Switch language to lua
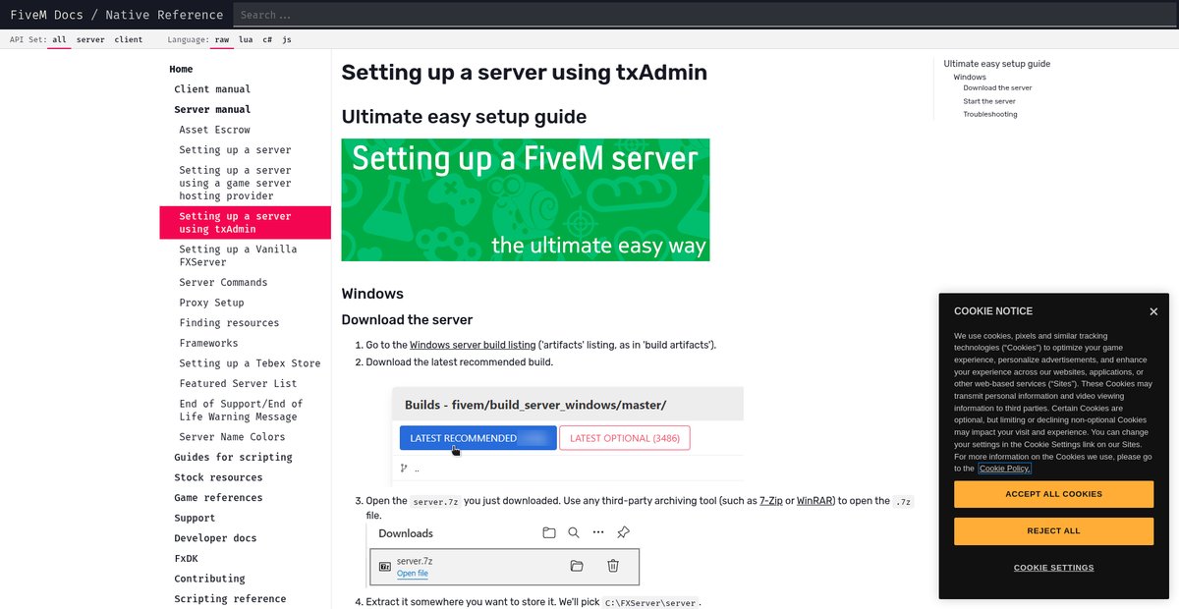This screenshot has width=1179, height=609. tap(246, 40)
